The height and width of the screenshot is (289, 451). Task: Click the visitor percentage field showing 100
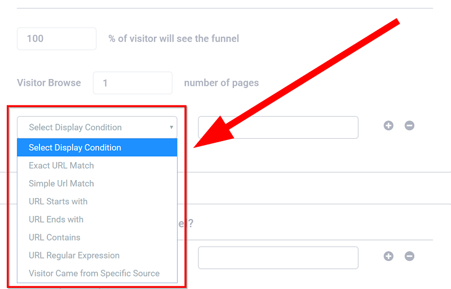coord(56,38)
